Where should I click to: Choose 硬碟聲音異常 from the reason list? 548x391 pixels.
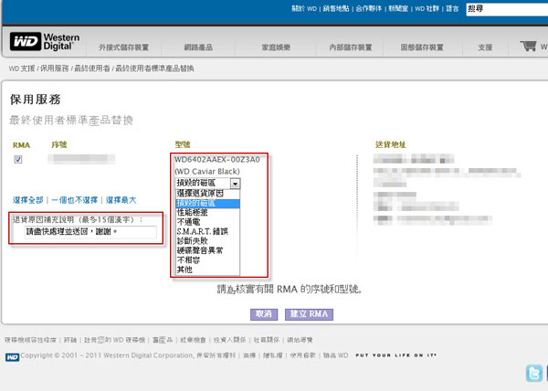coord(200,250)
